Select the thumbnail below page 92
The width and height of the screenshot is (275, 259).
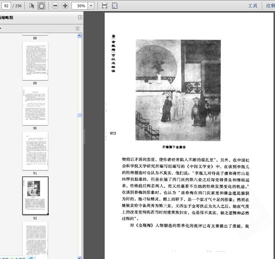coord(35,240)
